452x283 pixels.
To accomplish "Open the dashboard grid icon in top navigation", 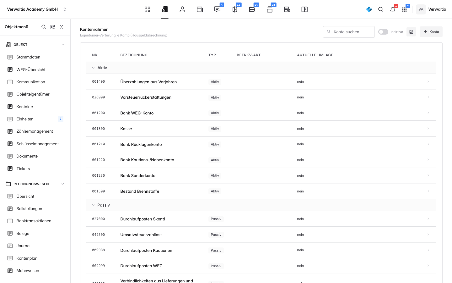I will click(x=147, y=9).
